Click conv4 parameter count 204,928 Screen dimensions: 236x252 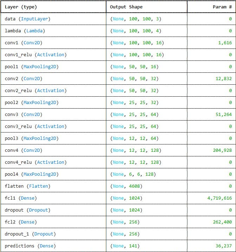click(x=222, y=150)
